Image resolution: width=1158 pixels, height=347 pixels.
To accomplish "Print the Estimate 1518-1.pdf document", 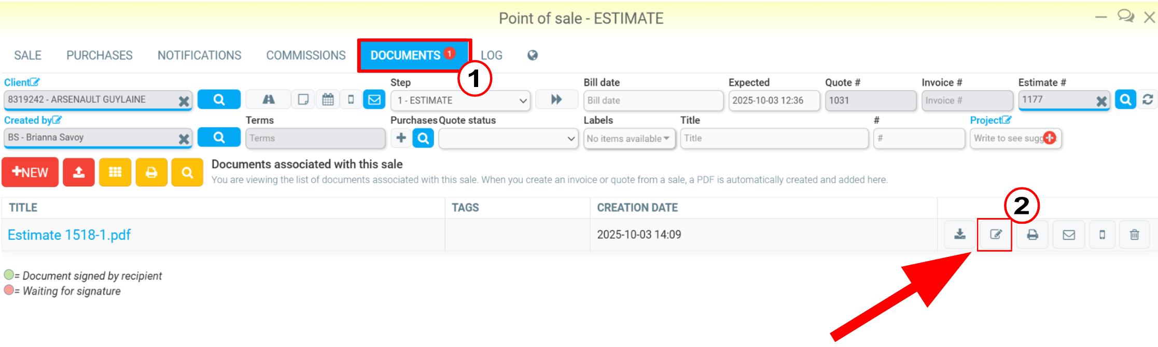I will [x=1033, y=235].
